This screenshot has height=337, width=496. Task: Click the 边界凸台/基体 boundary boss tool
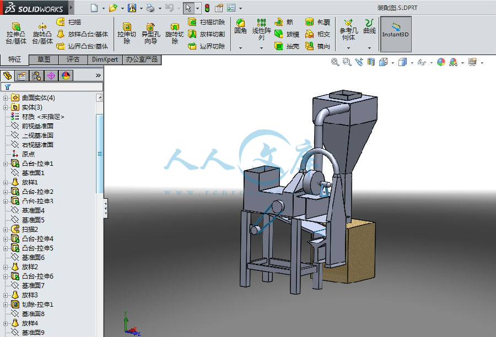pyautogui.click(x=83, y=46)
